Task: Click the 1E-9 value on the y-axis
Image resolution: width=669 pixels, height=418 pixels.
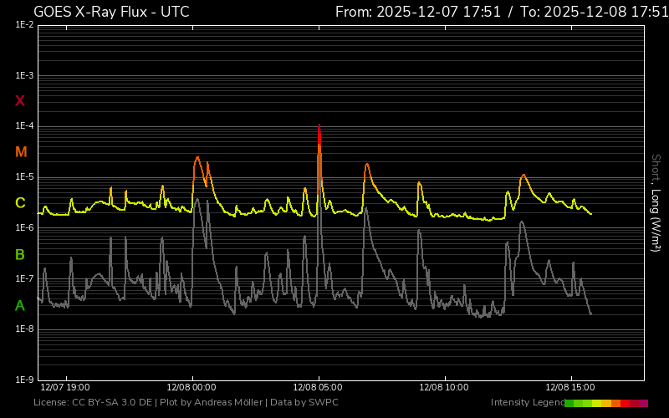Action: pos(24,380)
